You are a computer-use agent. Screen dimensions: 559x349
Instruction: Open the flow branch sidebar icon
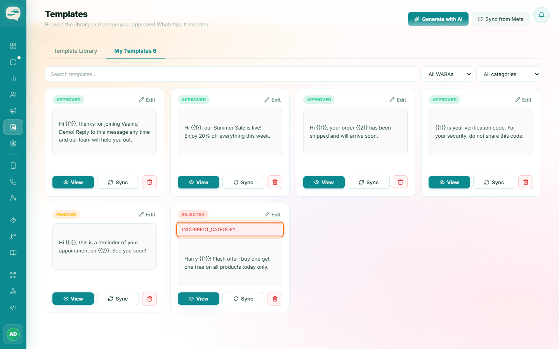[13, 237]
